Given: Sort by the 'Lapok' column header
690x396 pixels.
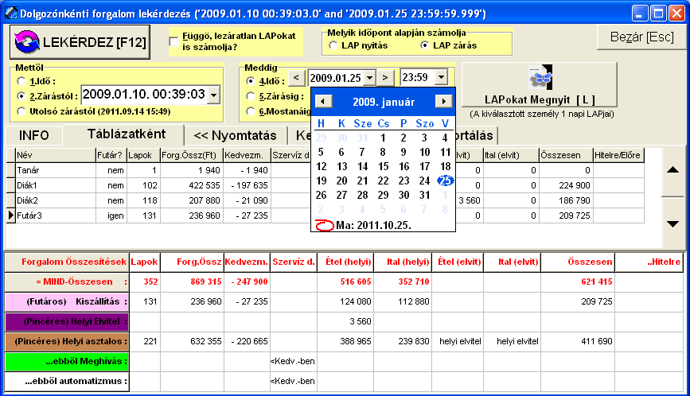Looking at the screenshot, I should click(143, 155).
